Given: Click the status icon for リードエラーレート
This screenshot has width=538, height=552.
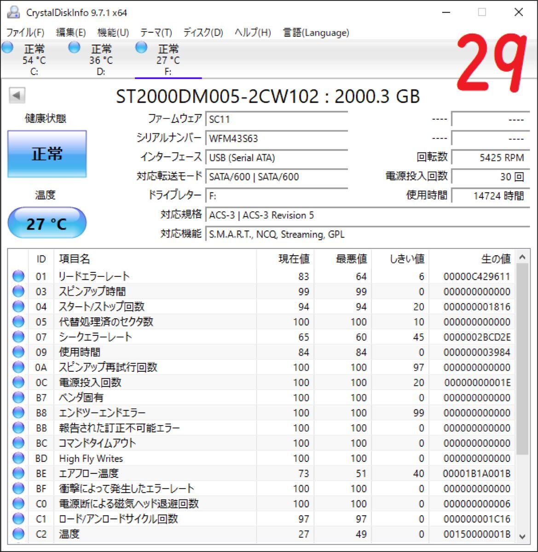Looking at the screenshot, I should coord(18,276).
